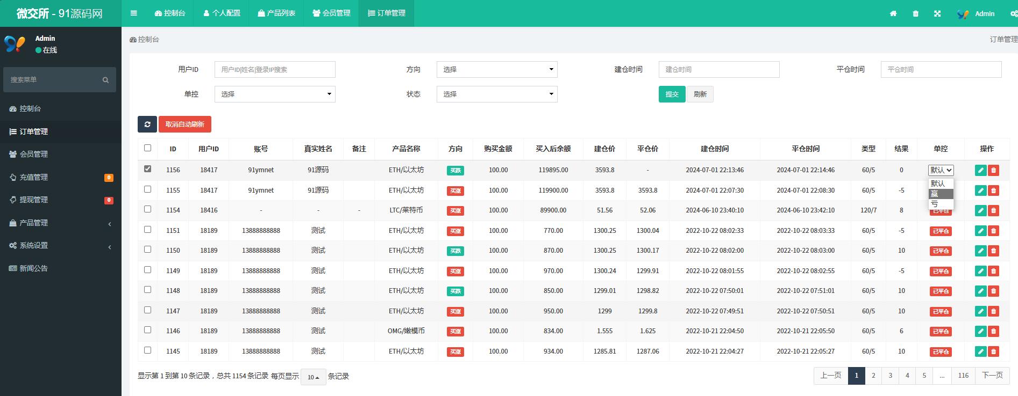Edit order 1148 with pencil icon
The height and width of the screenshot is (396, 1018).
[981, 291]
